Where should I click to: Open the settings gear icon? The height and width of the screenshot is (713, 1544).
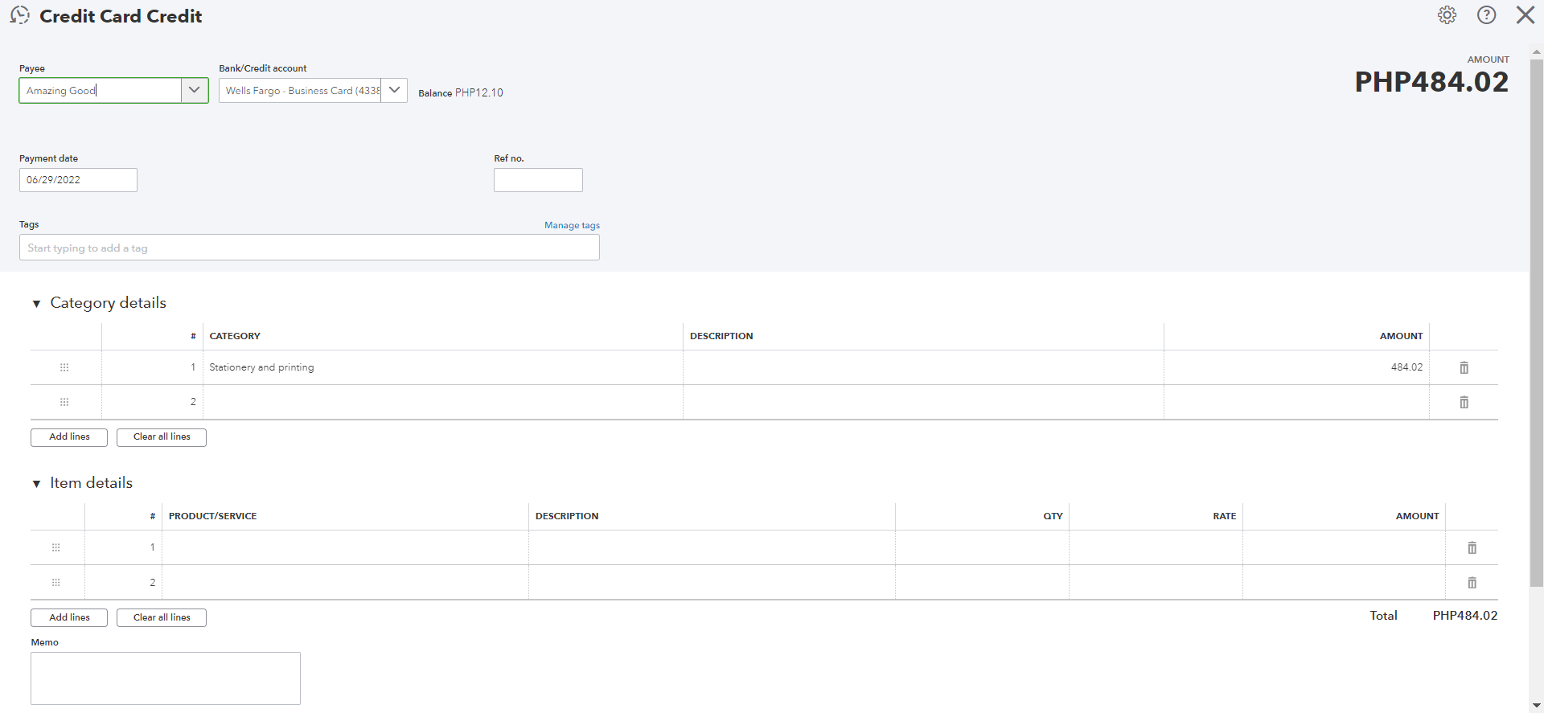(x=1447, y=15)
